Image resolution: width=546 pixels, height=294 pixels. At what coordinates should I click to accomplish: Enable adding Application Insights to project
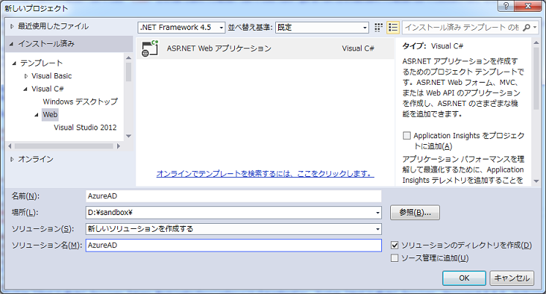point(406,136)
